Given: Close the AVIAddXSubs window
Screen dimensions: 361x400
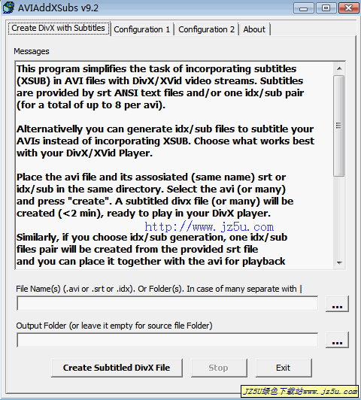Looking at the screenshot, I should pyautogui.click(x=348, y=8).
